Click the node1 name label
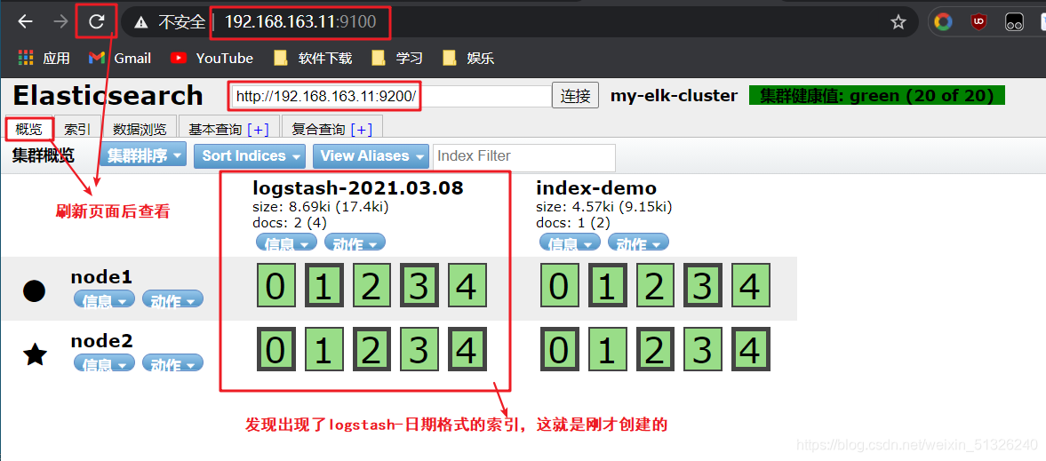 click(x=102, y=277)
